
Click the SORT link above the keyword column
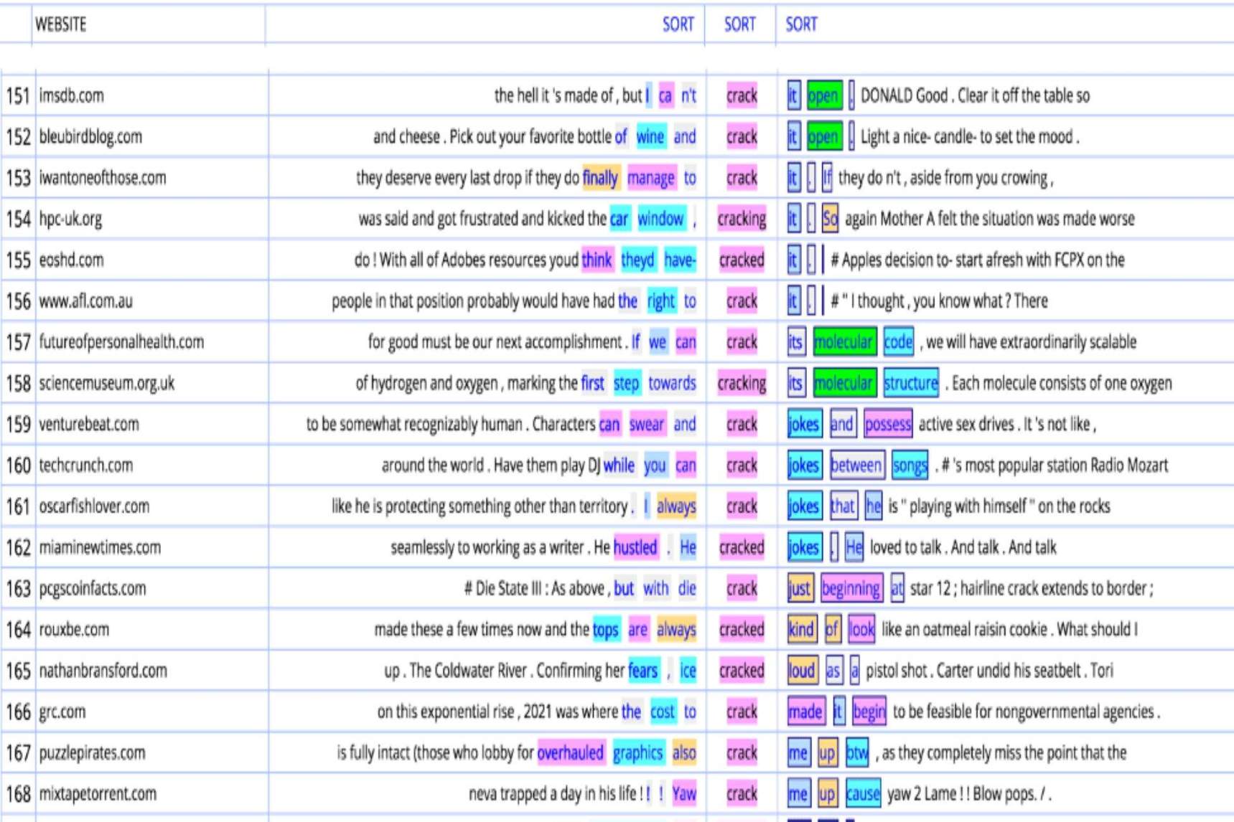click(739, 24)
